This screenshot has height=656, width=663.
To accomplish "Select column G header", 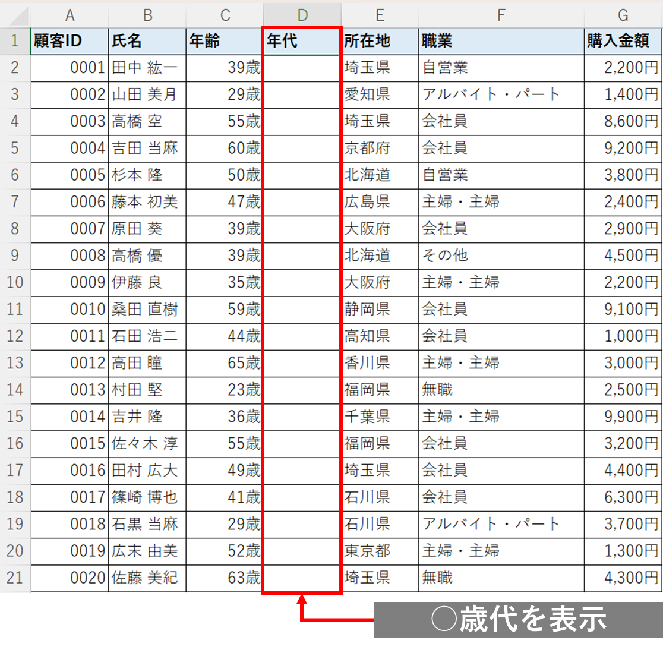I will point(623,15).
